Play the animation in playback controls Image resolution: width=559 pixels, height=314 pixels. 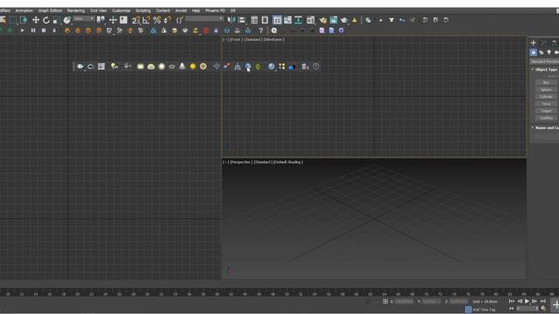coord(527,301)
